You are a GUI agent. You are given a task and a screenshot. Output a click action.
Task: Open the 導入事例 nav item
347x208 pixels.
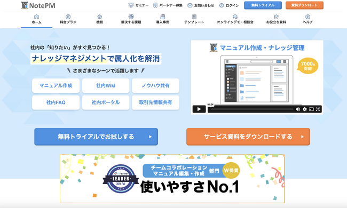[163, 19]
